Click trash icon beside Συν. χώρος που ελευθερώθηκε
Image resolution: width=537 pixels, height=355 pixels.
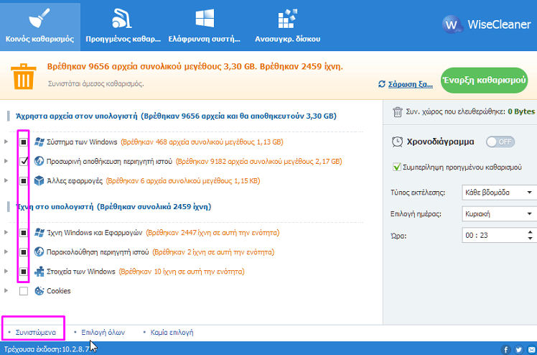(x=397, y=111)
